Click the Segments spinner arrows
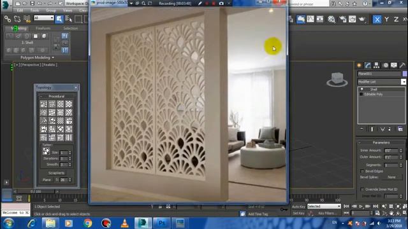This screenshot has width=408, height=229. click(x=401, y=165)
